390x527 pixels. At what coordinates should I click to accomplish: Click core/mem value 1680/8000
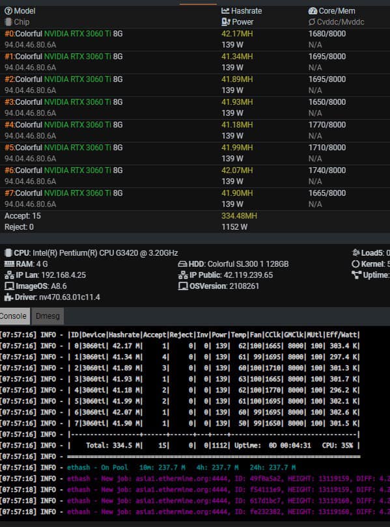tap(327, 34)
